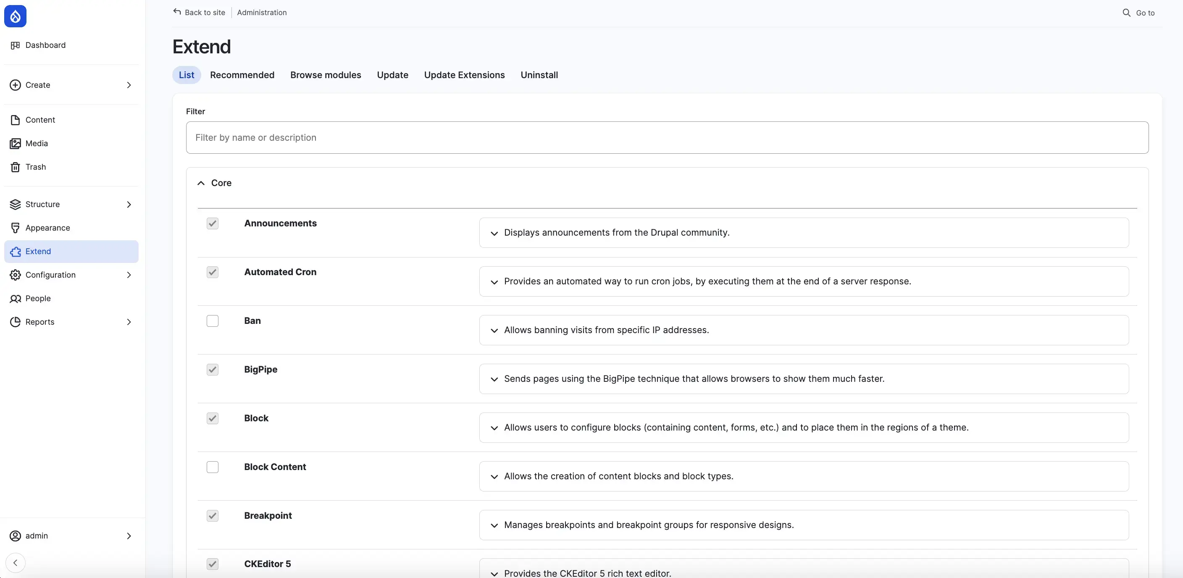This screenshot has width=1183, height=578.
Task: Open People using its icon
Action: [15, 298]
